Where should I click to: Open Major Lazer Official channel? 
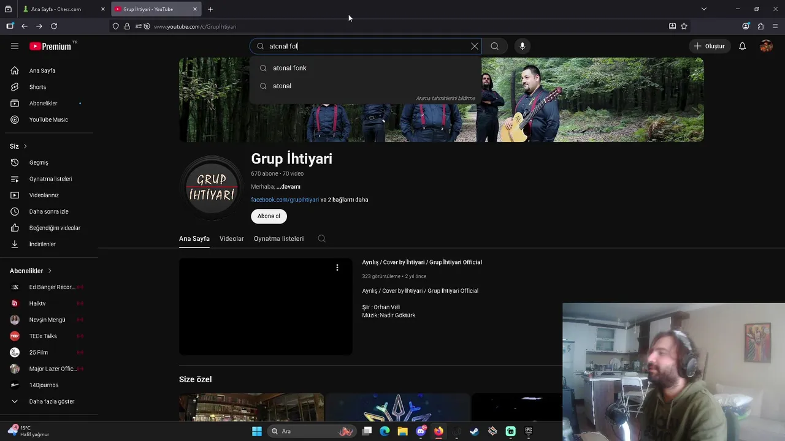49,369
